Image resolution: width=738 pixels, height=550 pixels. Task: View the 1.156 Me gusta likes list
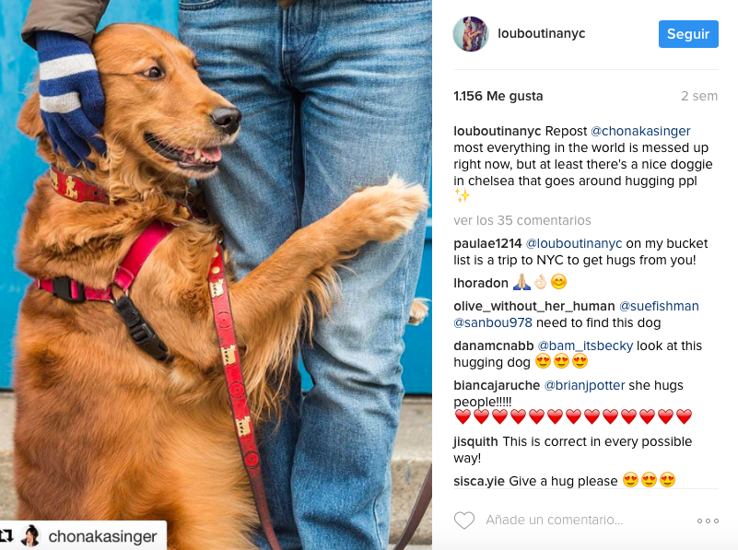[498, 96]
